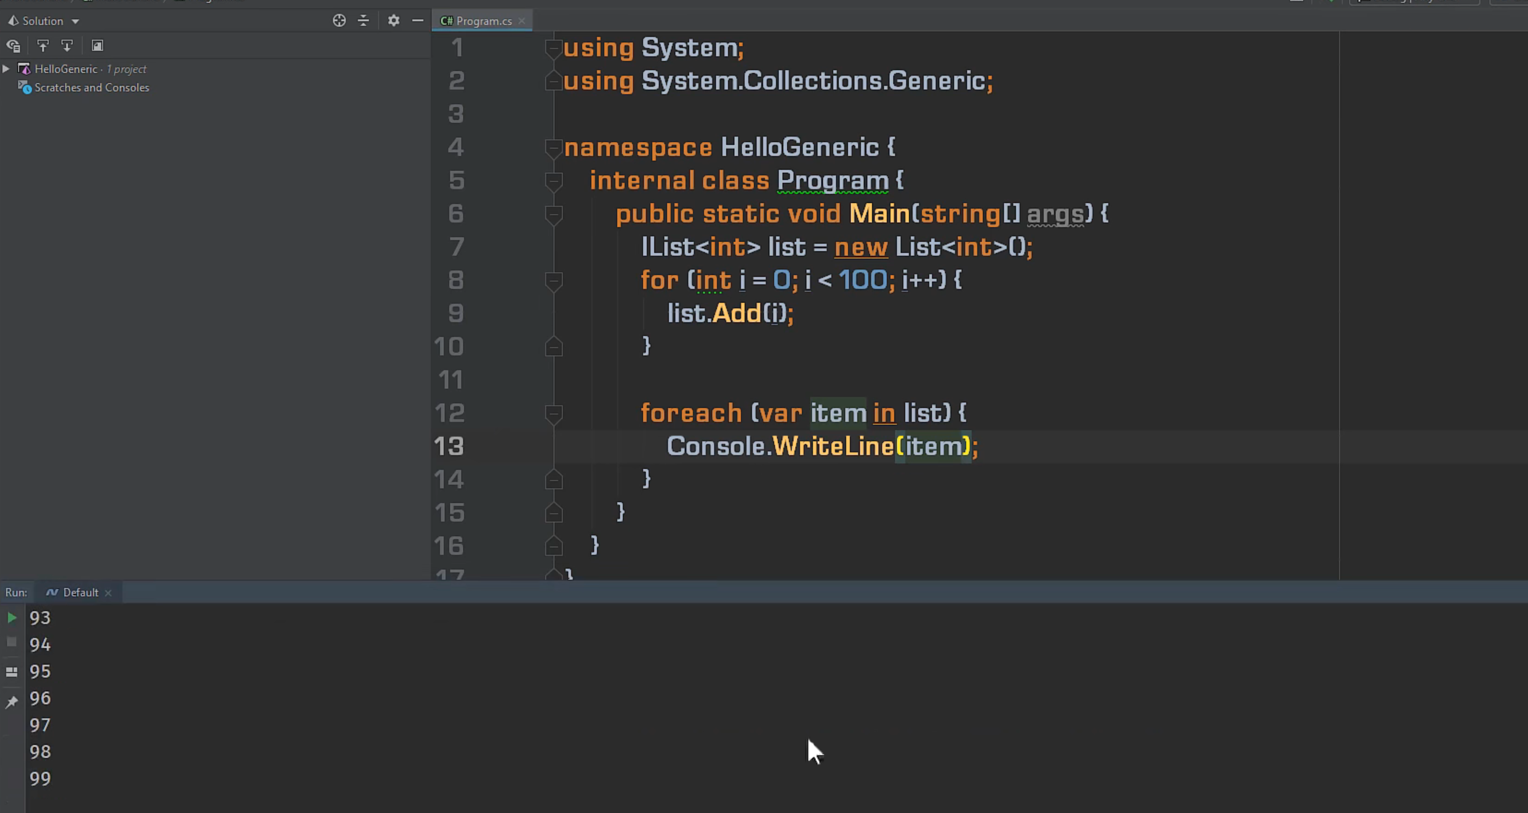Click the item variable in foreach header

click(838, 414)
